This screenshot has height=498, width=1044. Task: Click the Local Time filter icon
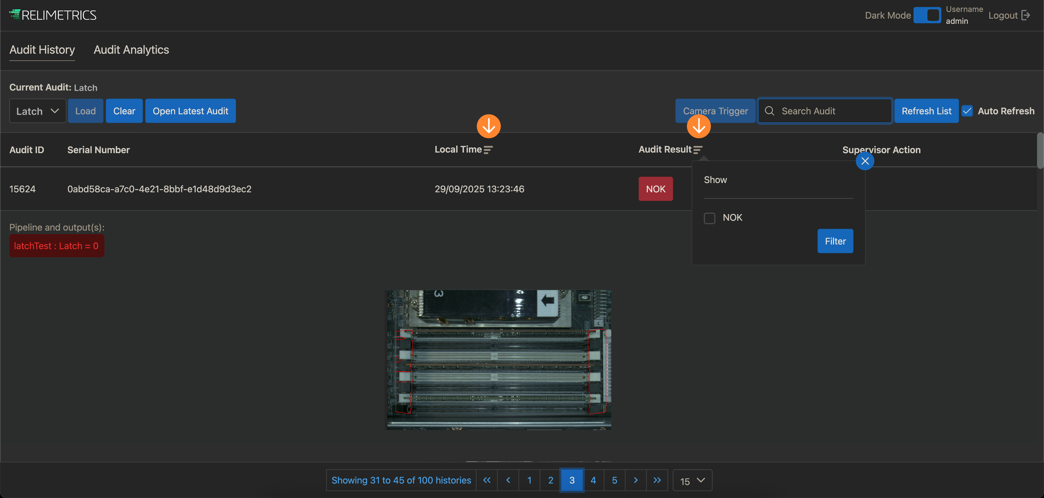488,150
